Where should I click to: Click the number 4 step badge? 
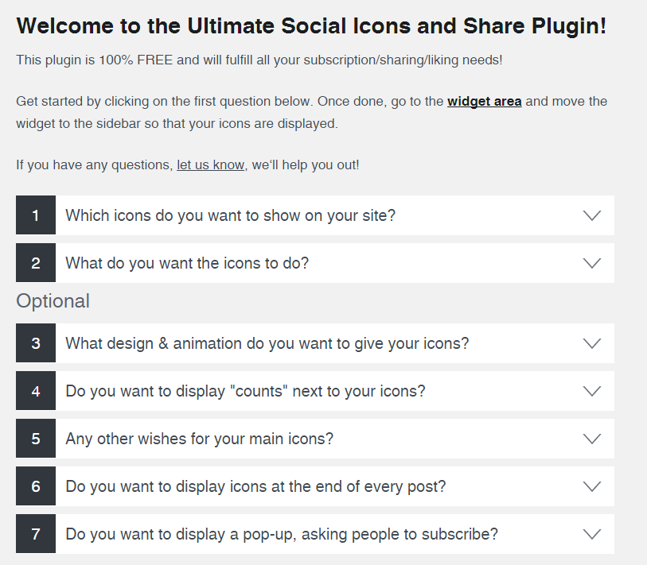click(36, 391)
